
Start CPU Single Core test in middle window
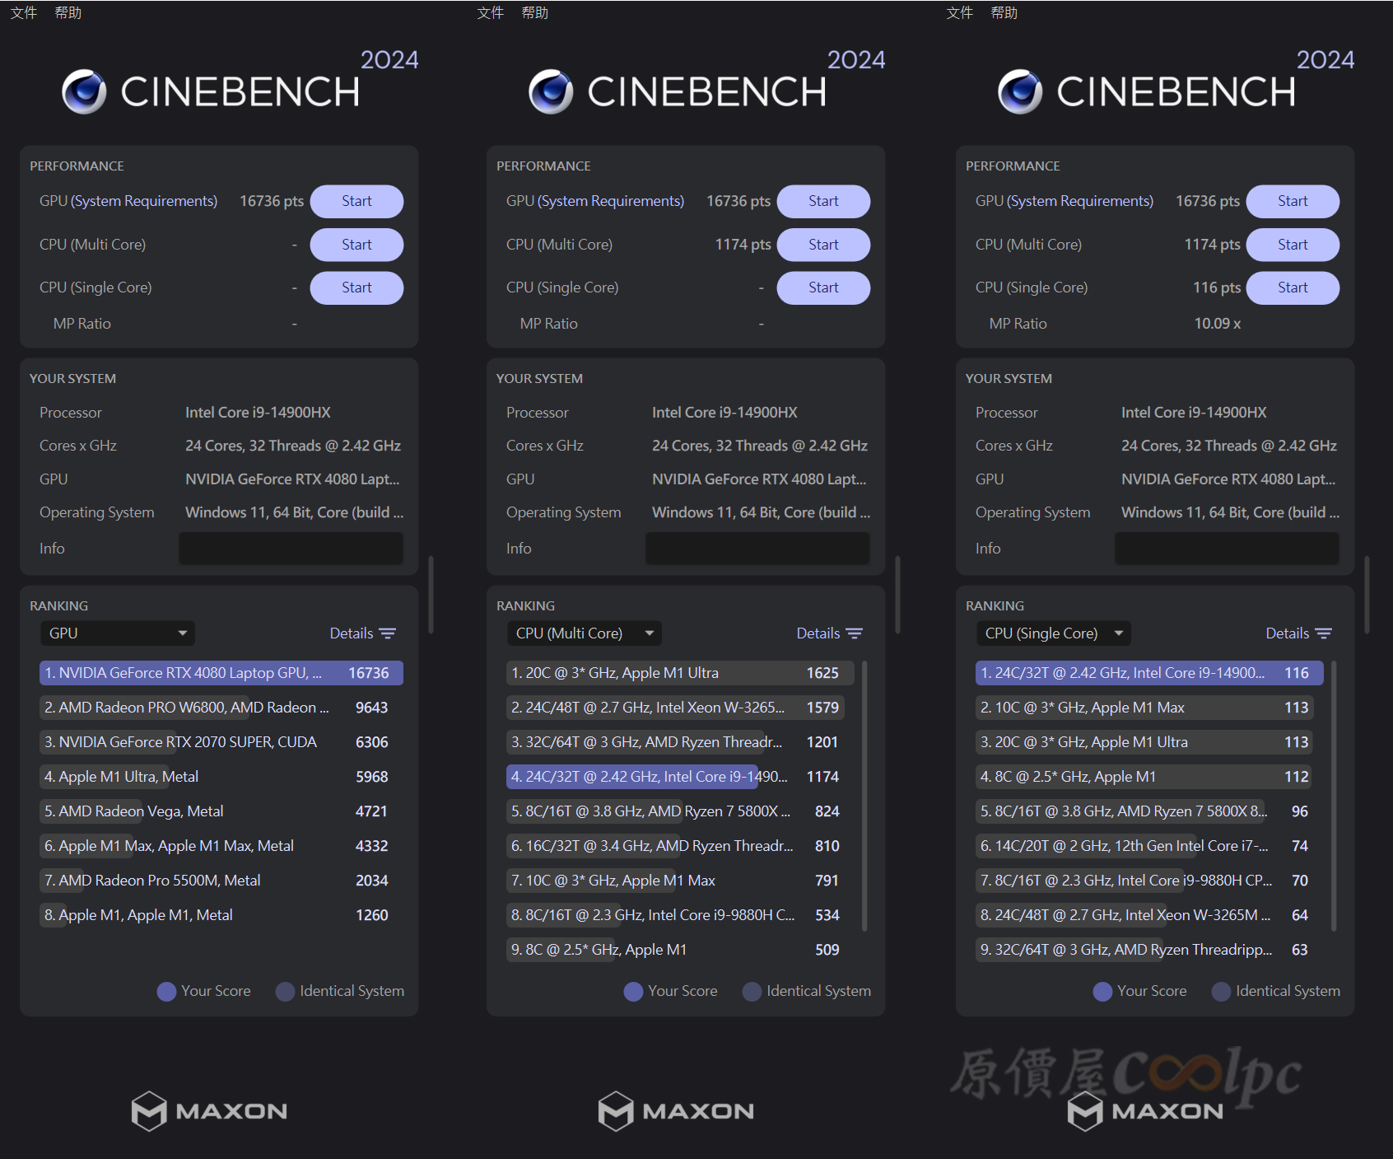click(823, 287)
